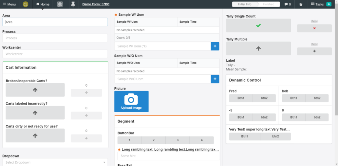
Task: Open the Tasks panel
Action: click(x=319, y=4)
